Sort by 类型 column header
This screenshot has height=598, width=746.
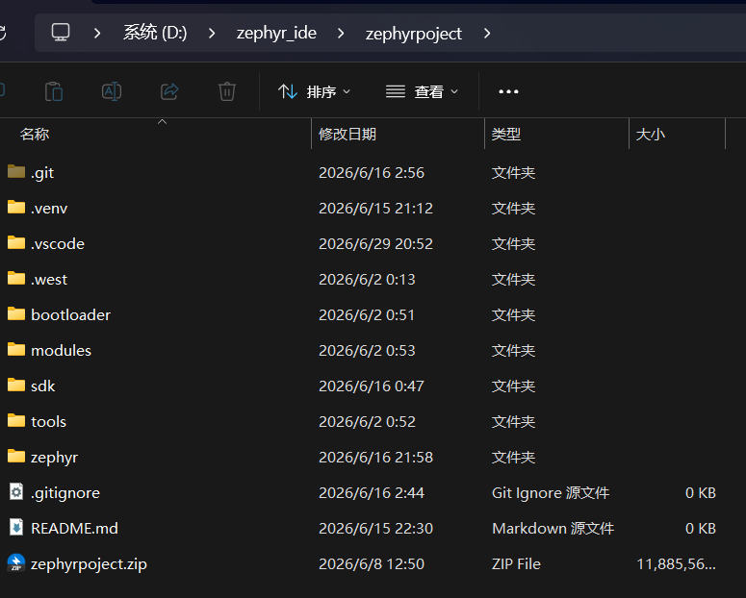(505, 134)
